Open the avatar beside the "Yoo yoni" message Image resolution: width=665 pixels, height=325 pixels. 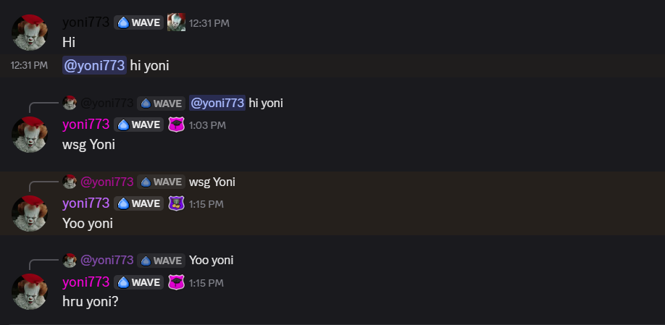[x=30, y=214]
